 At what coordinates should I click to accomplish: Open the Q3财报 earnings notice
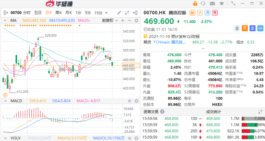174,36
